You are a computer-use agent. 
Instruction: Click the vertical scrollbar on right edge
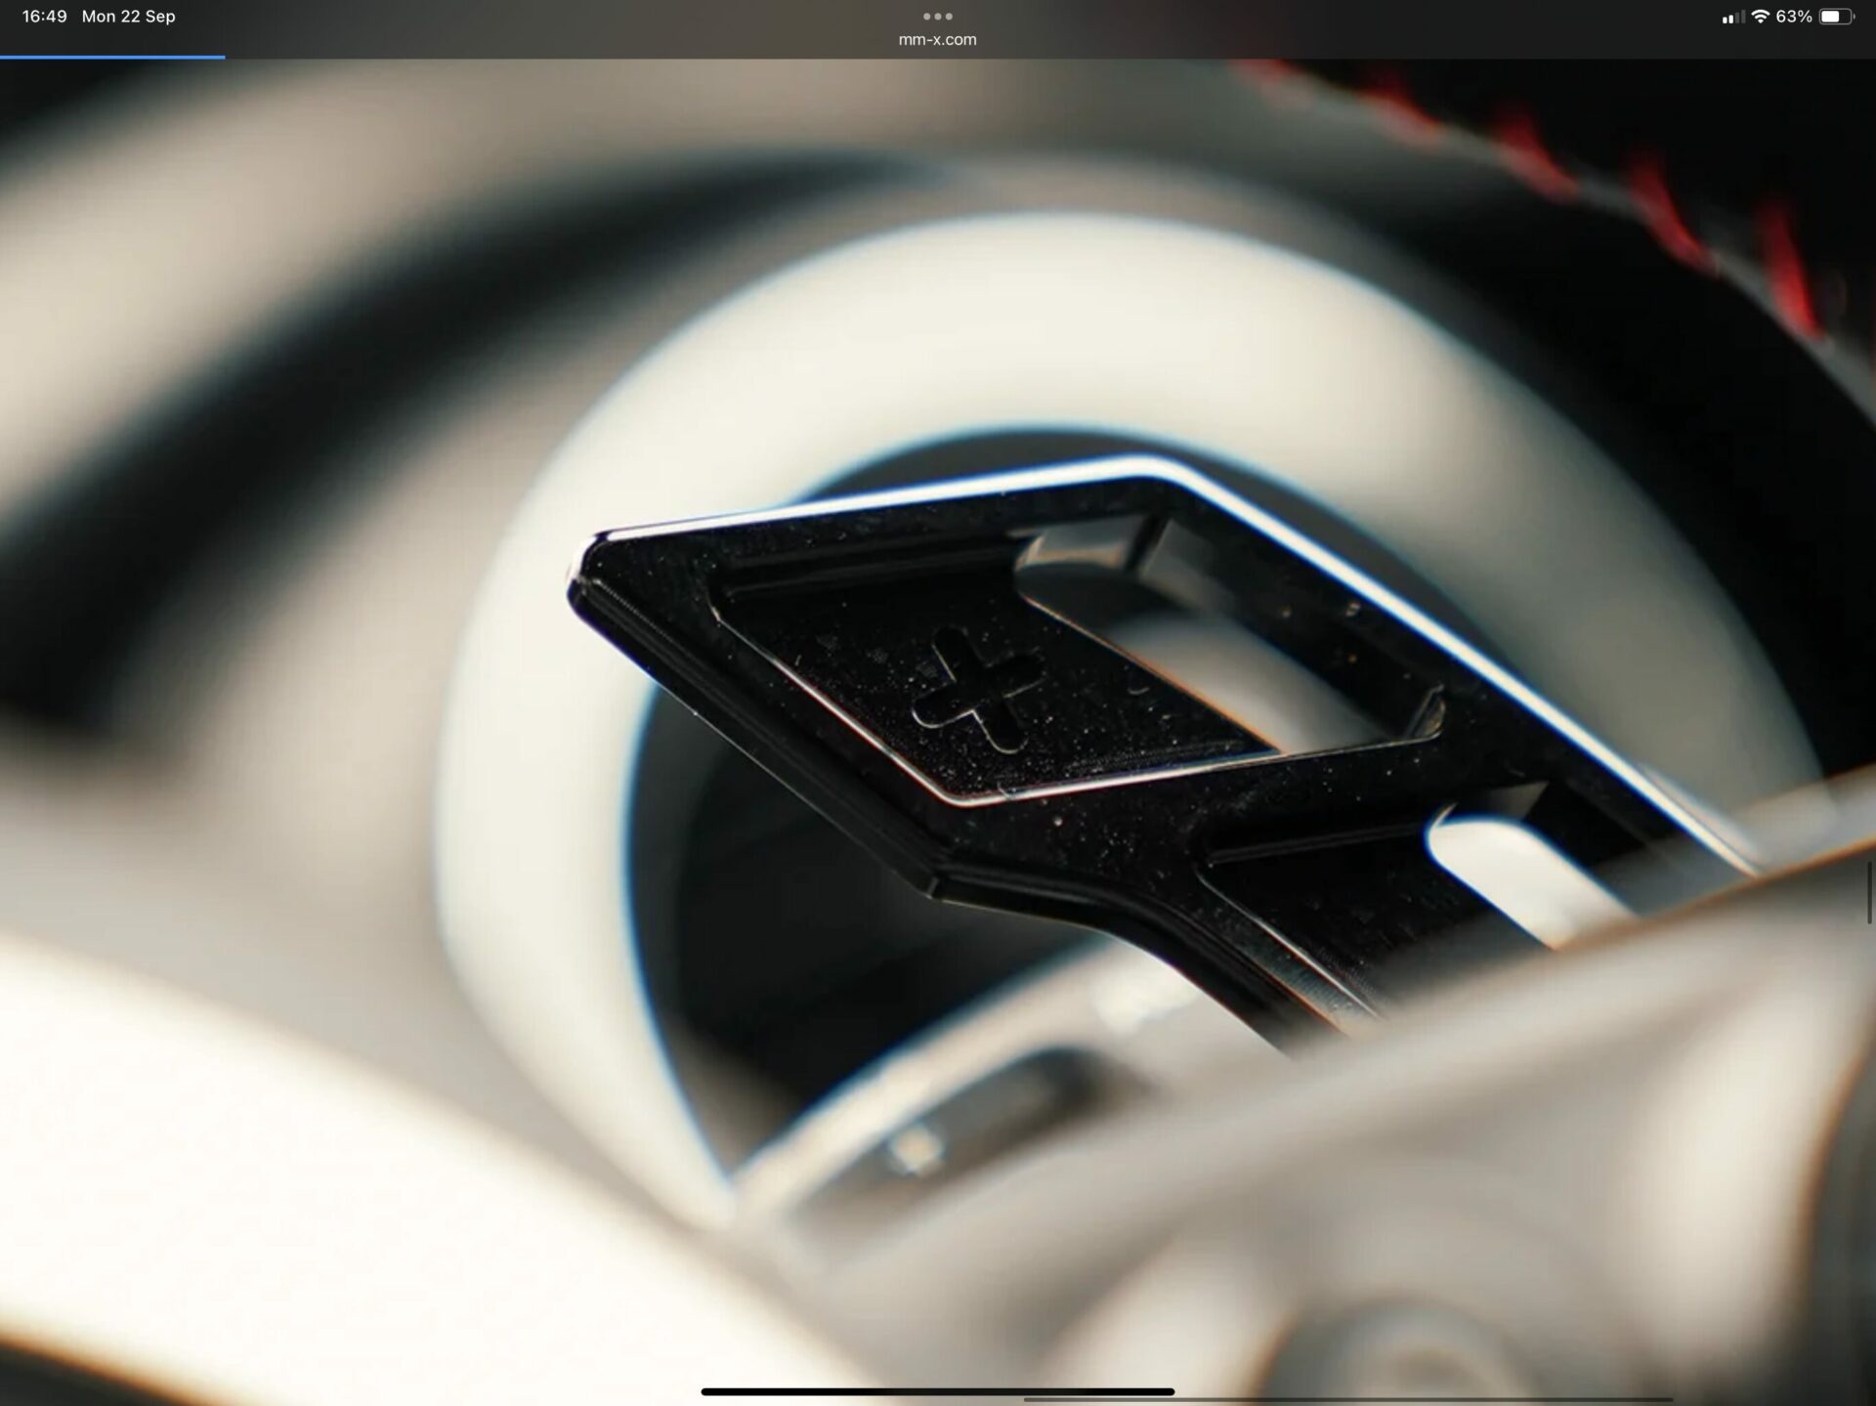point(1869,891)
